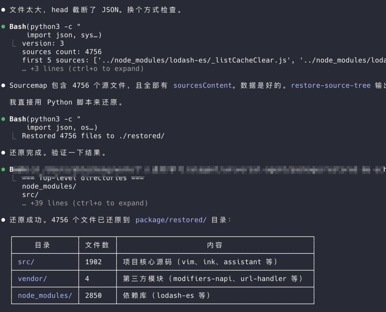Click the green bullet beside the blurred command
The height and width of the screenshot is (312, 386).
(3, 169)
